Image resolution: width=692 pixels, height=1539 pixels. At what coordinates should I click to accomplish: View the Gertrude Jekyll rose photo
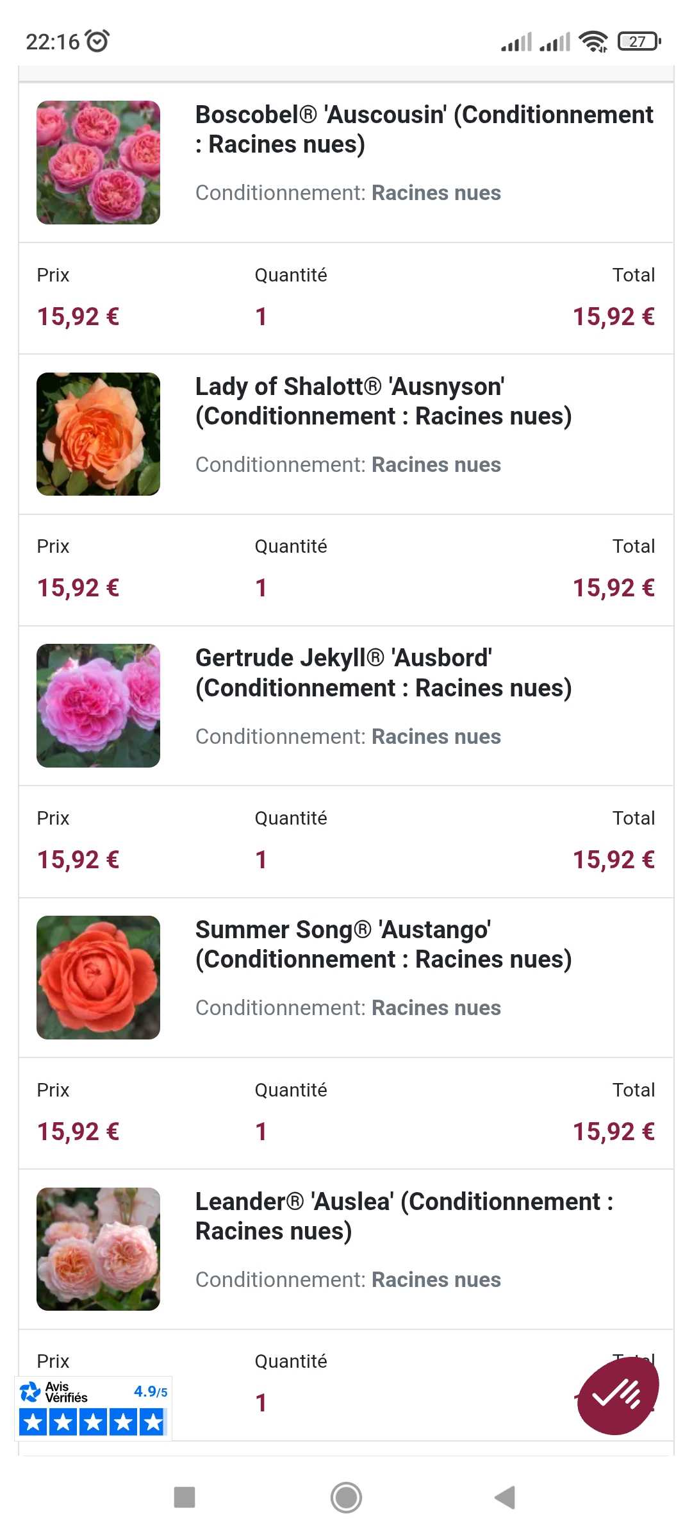(x=98, y=705)
